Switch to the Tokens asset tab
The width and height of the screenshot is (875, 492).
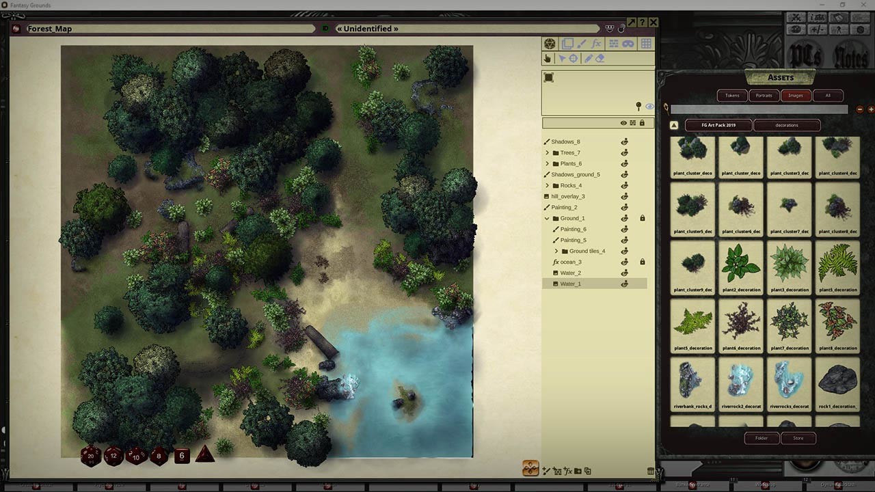[x=731, y=96]
